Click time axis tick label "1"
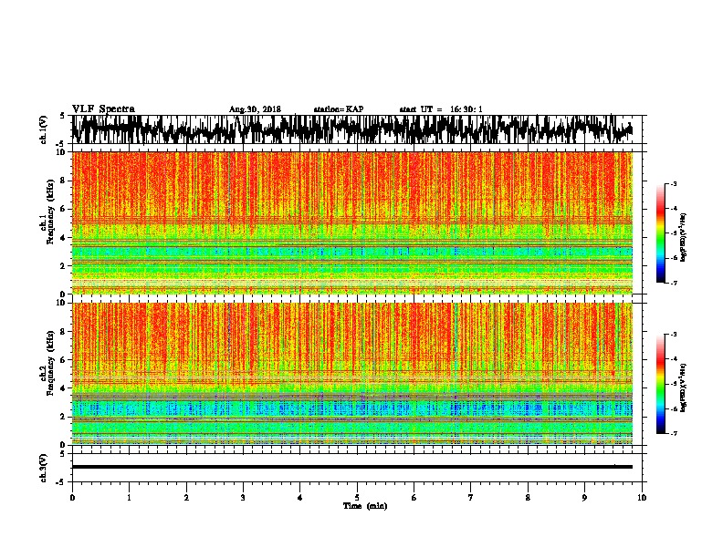This screenshot has height=558, width=723. tap(129, 498)
